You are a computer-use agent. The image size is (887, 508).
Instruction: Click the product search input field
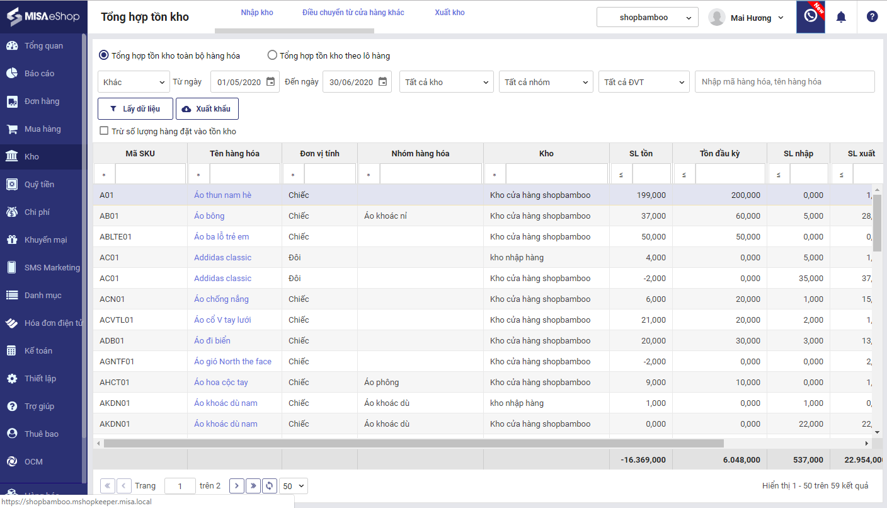[x=784, y=82]
